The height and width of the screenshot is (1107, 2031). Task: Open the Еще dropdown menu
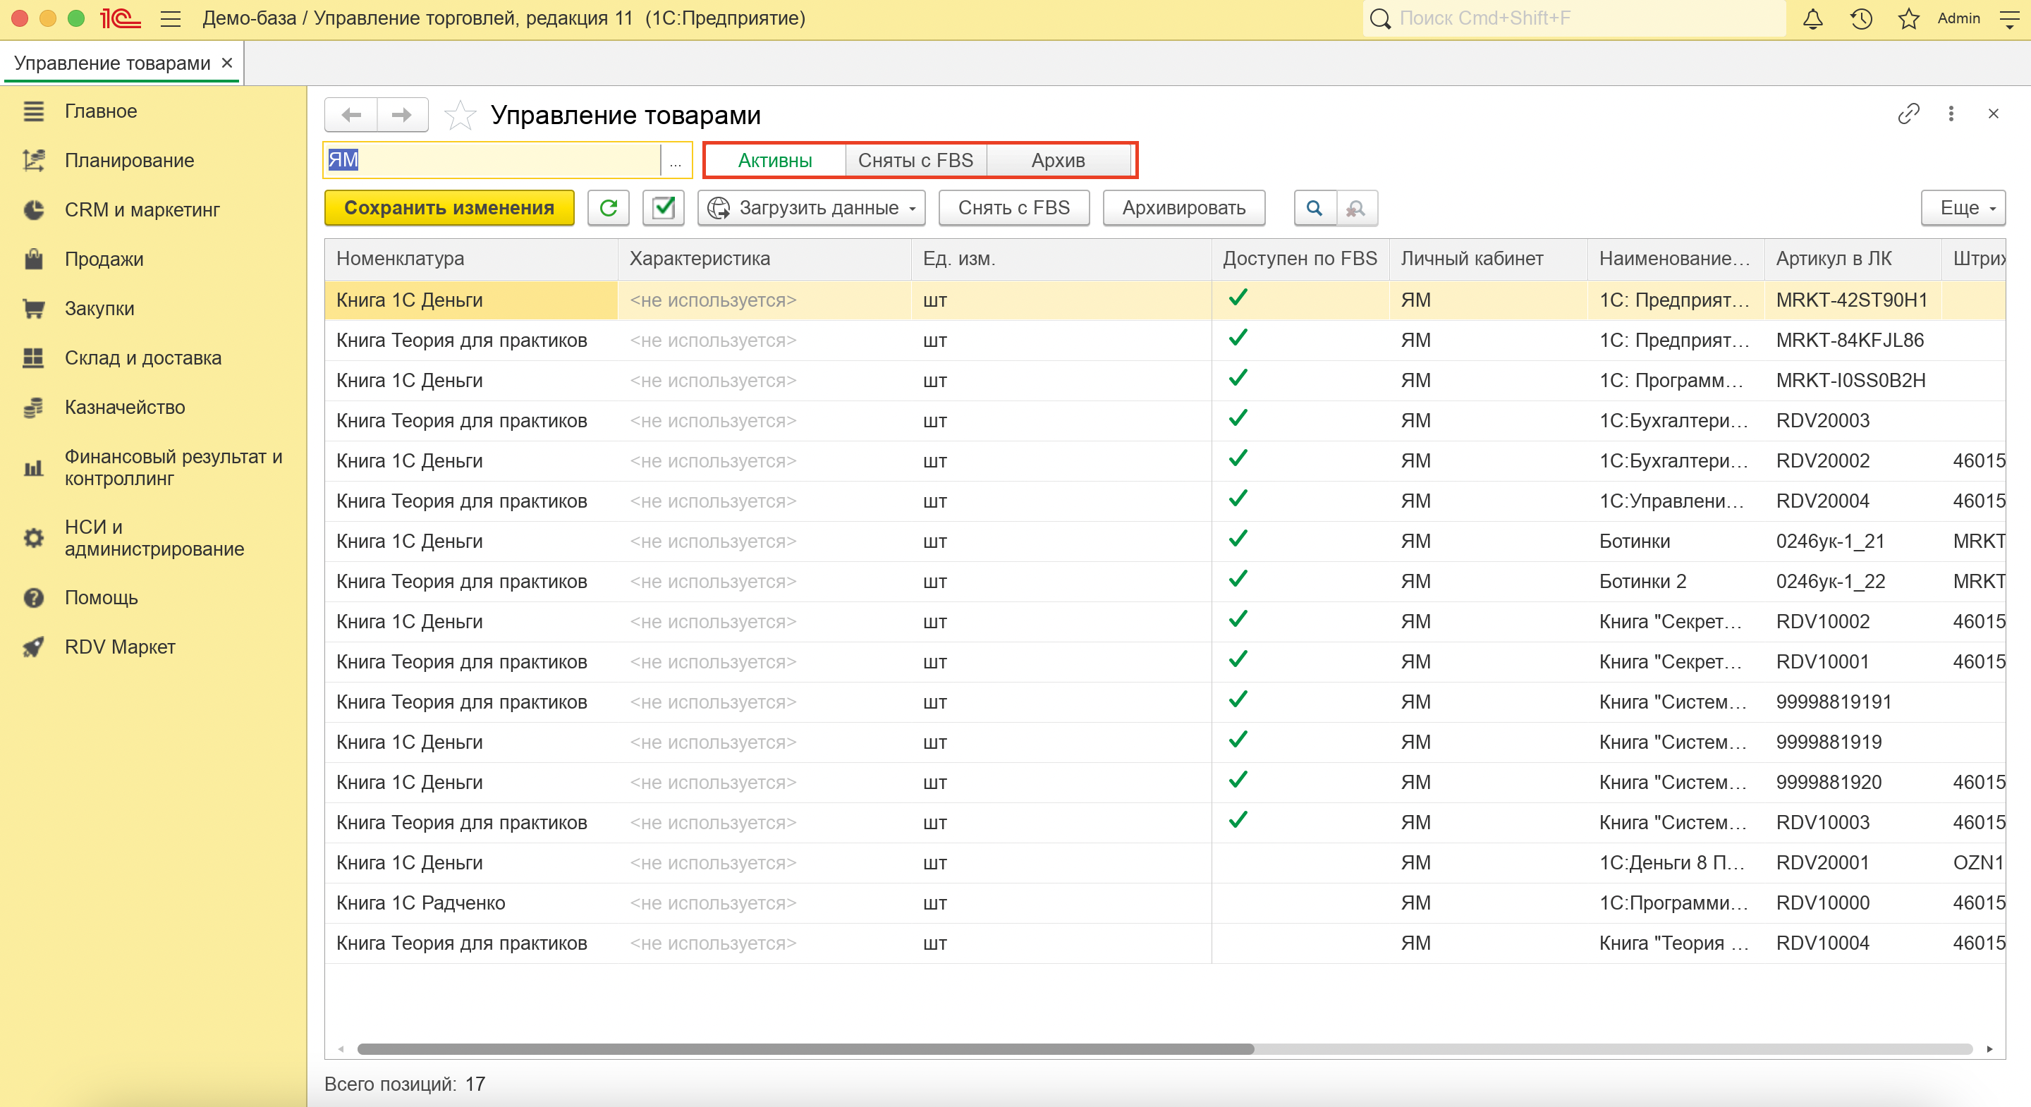pos(1963,207)
